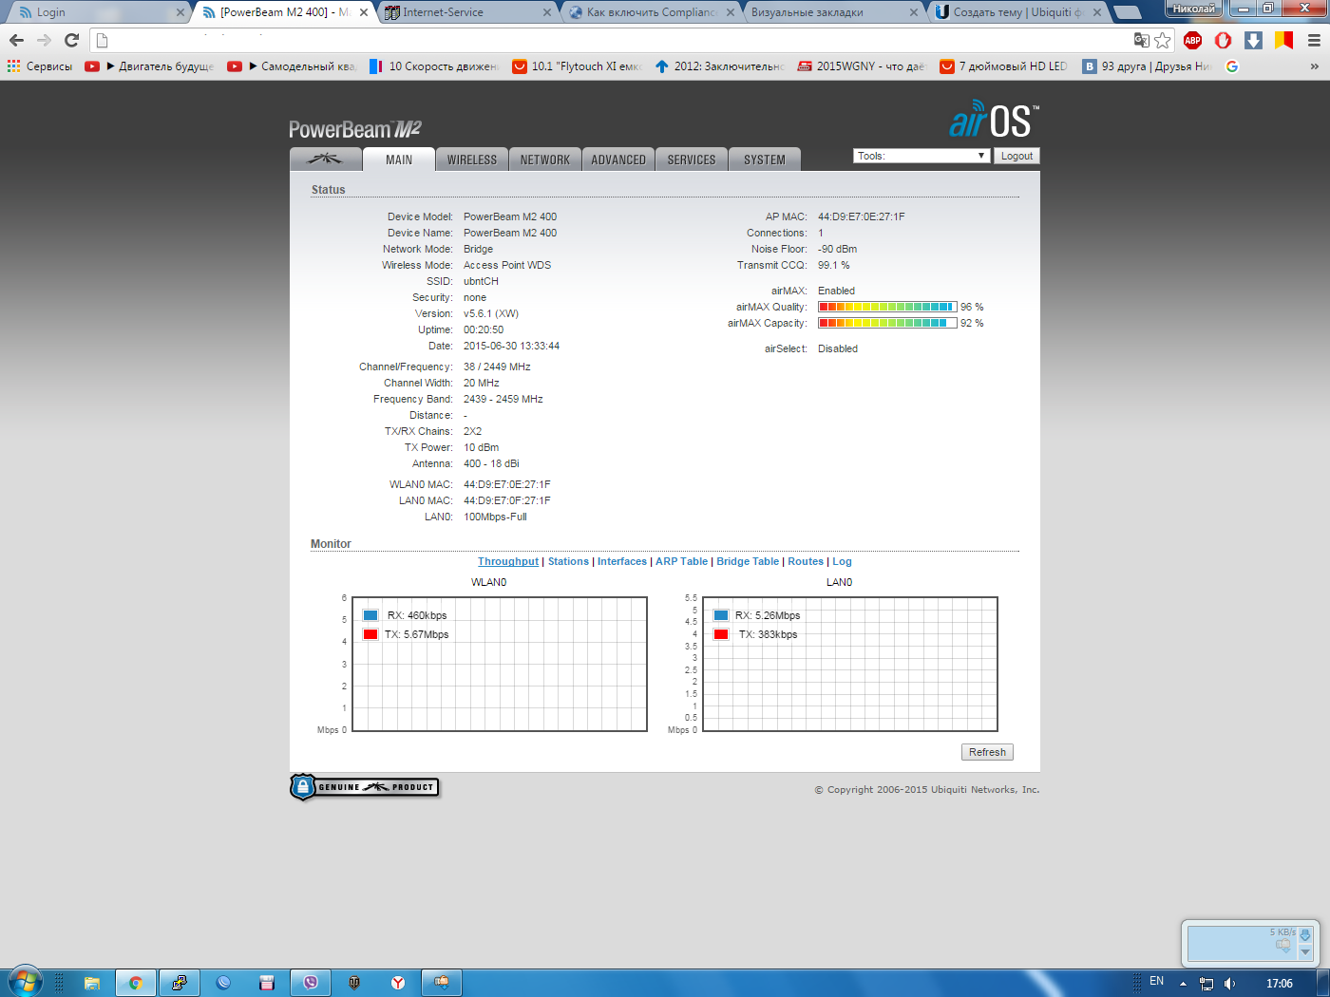Open the SERVICES tab
The width and height of the screenshot is (1330, 997).
pyautogui.click(x=692, y=160)
